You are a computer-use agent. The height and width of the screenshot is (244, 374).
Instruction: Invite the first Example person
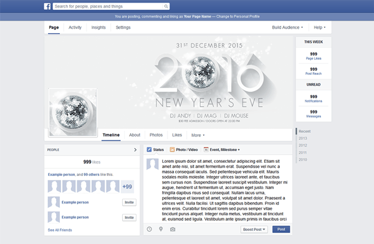pos(129,202)
